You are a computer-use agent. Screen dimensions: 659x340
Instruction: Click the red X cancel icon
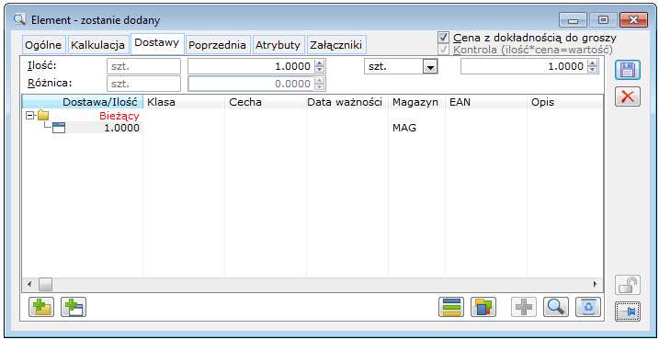click(x=628, y=96)
